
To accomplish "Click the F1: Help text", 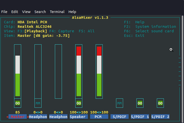I will pos(134,22).
